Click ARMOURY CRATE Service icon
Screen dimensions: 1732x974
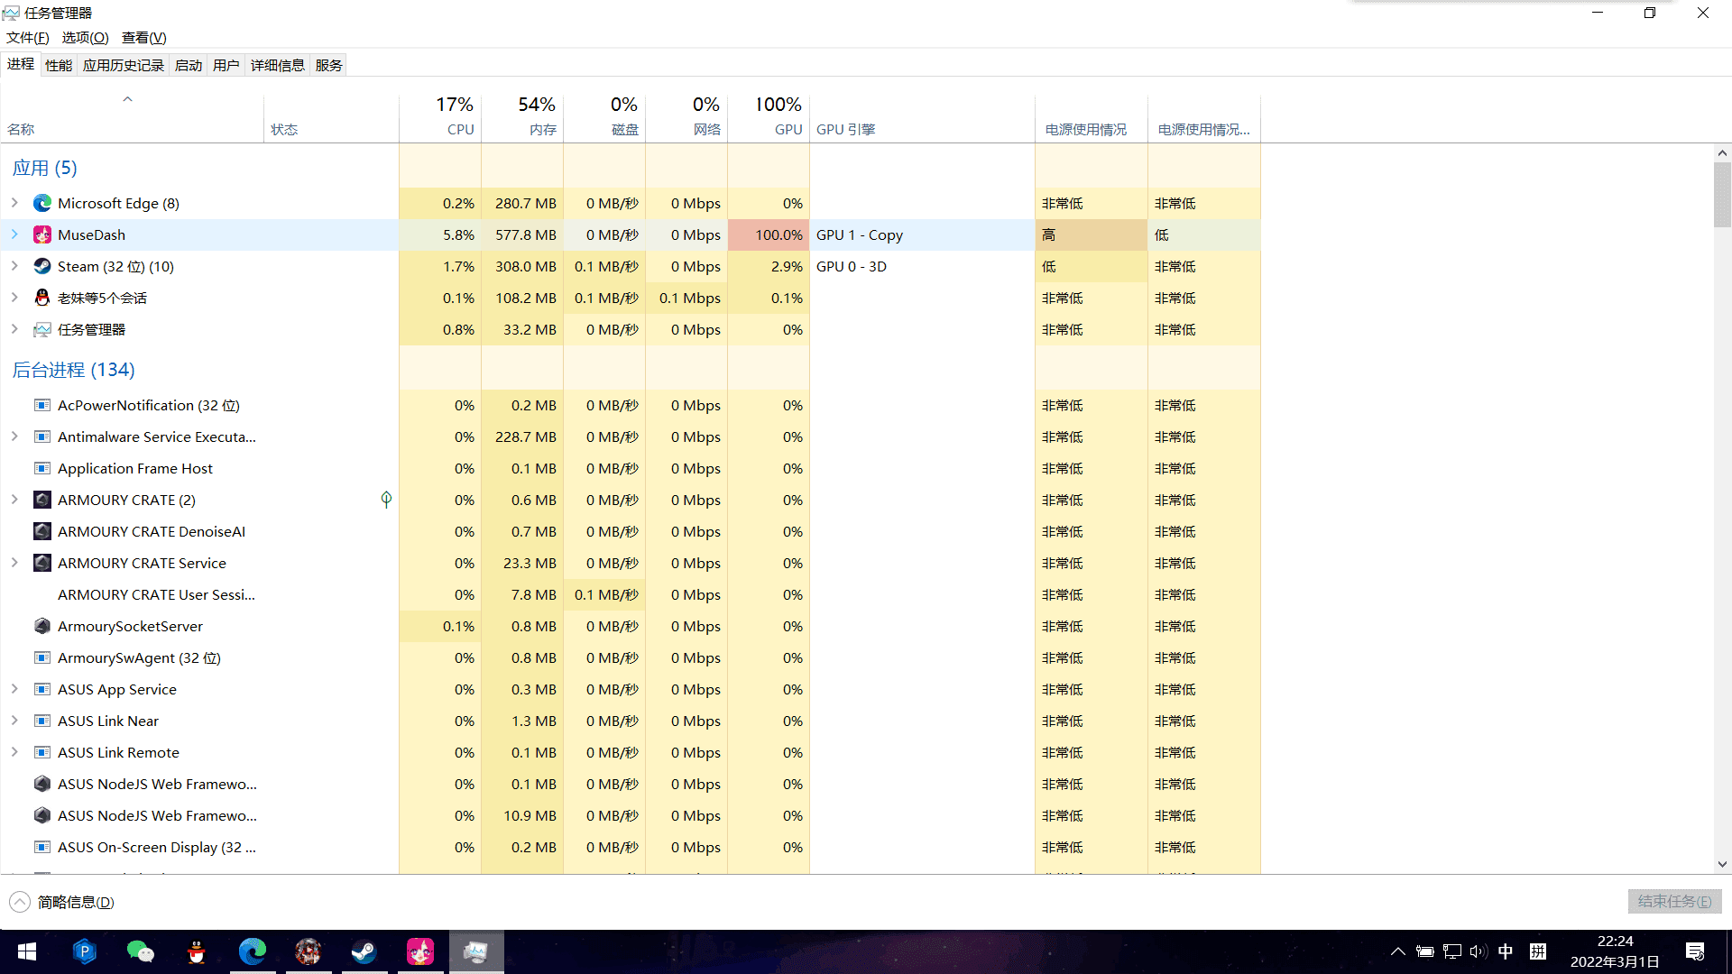pos(42,563)
